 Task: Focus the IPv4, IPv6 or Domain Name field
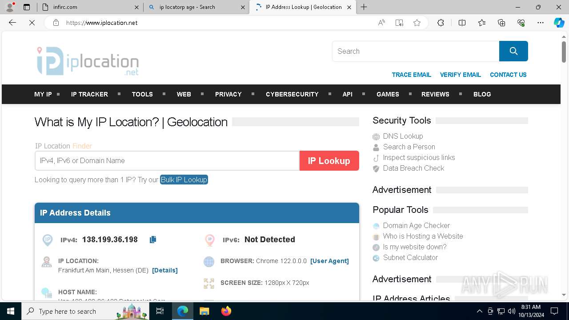(x=167, y=161)
